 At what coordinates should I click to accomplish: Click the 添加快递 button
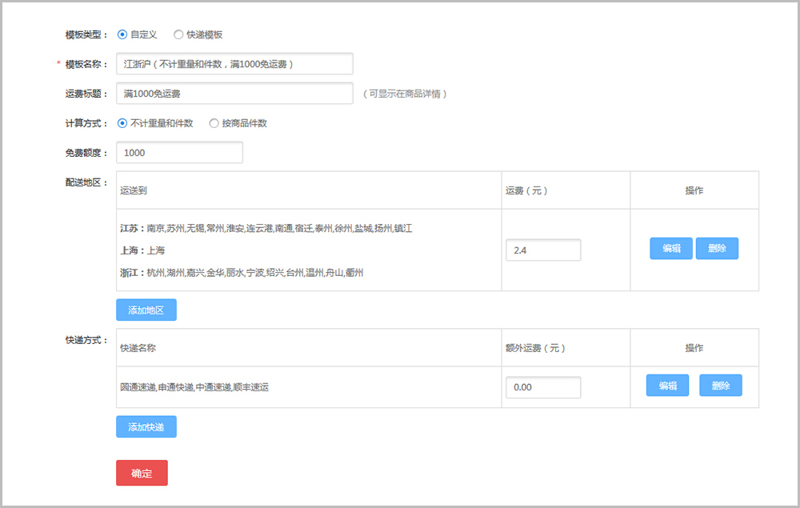tap(146, 426)
